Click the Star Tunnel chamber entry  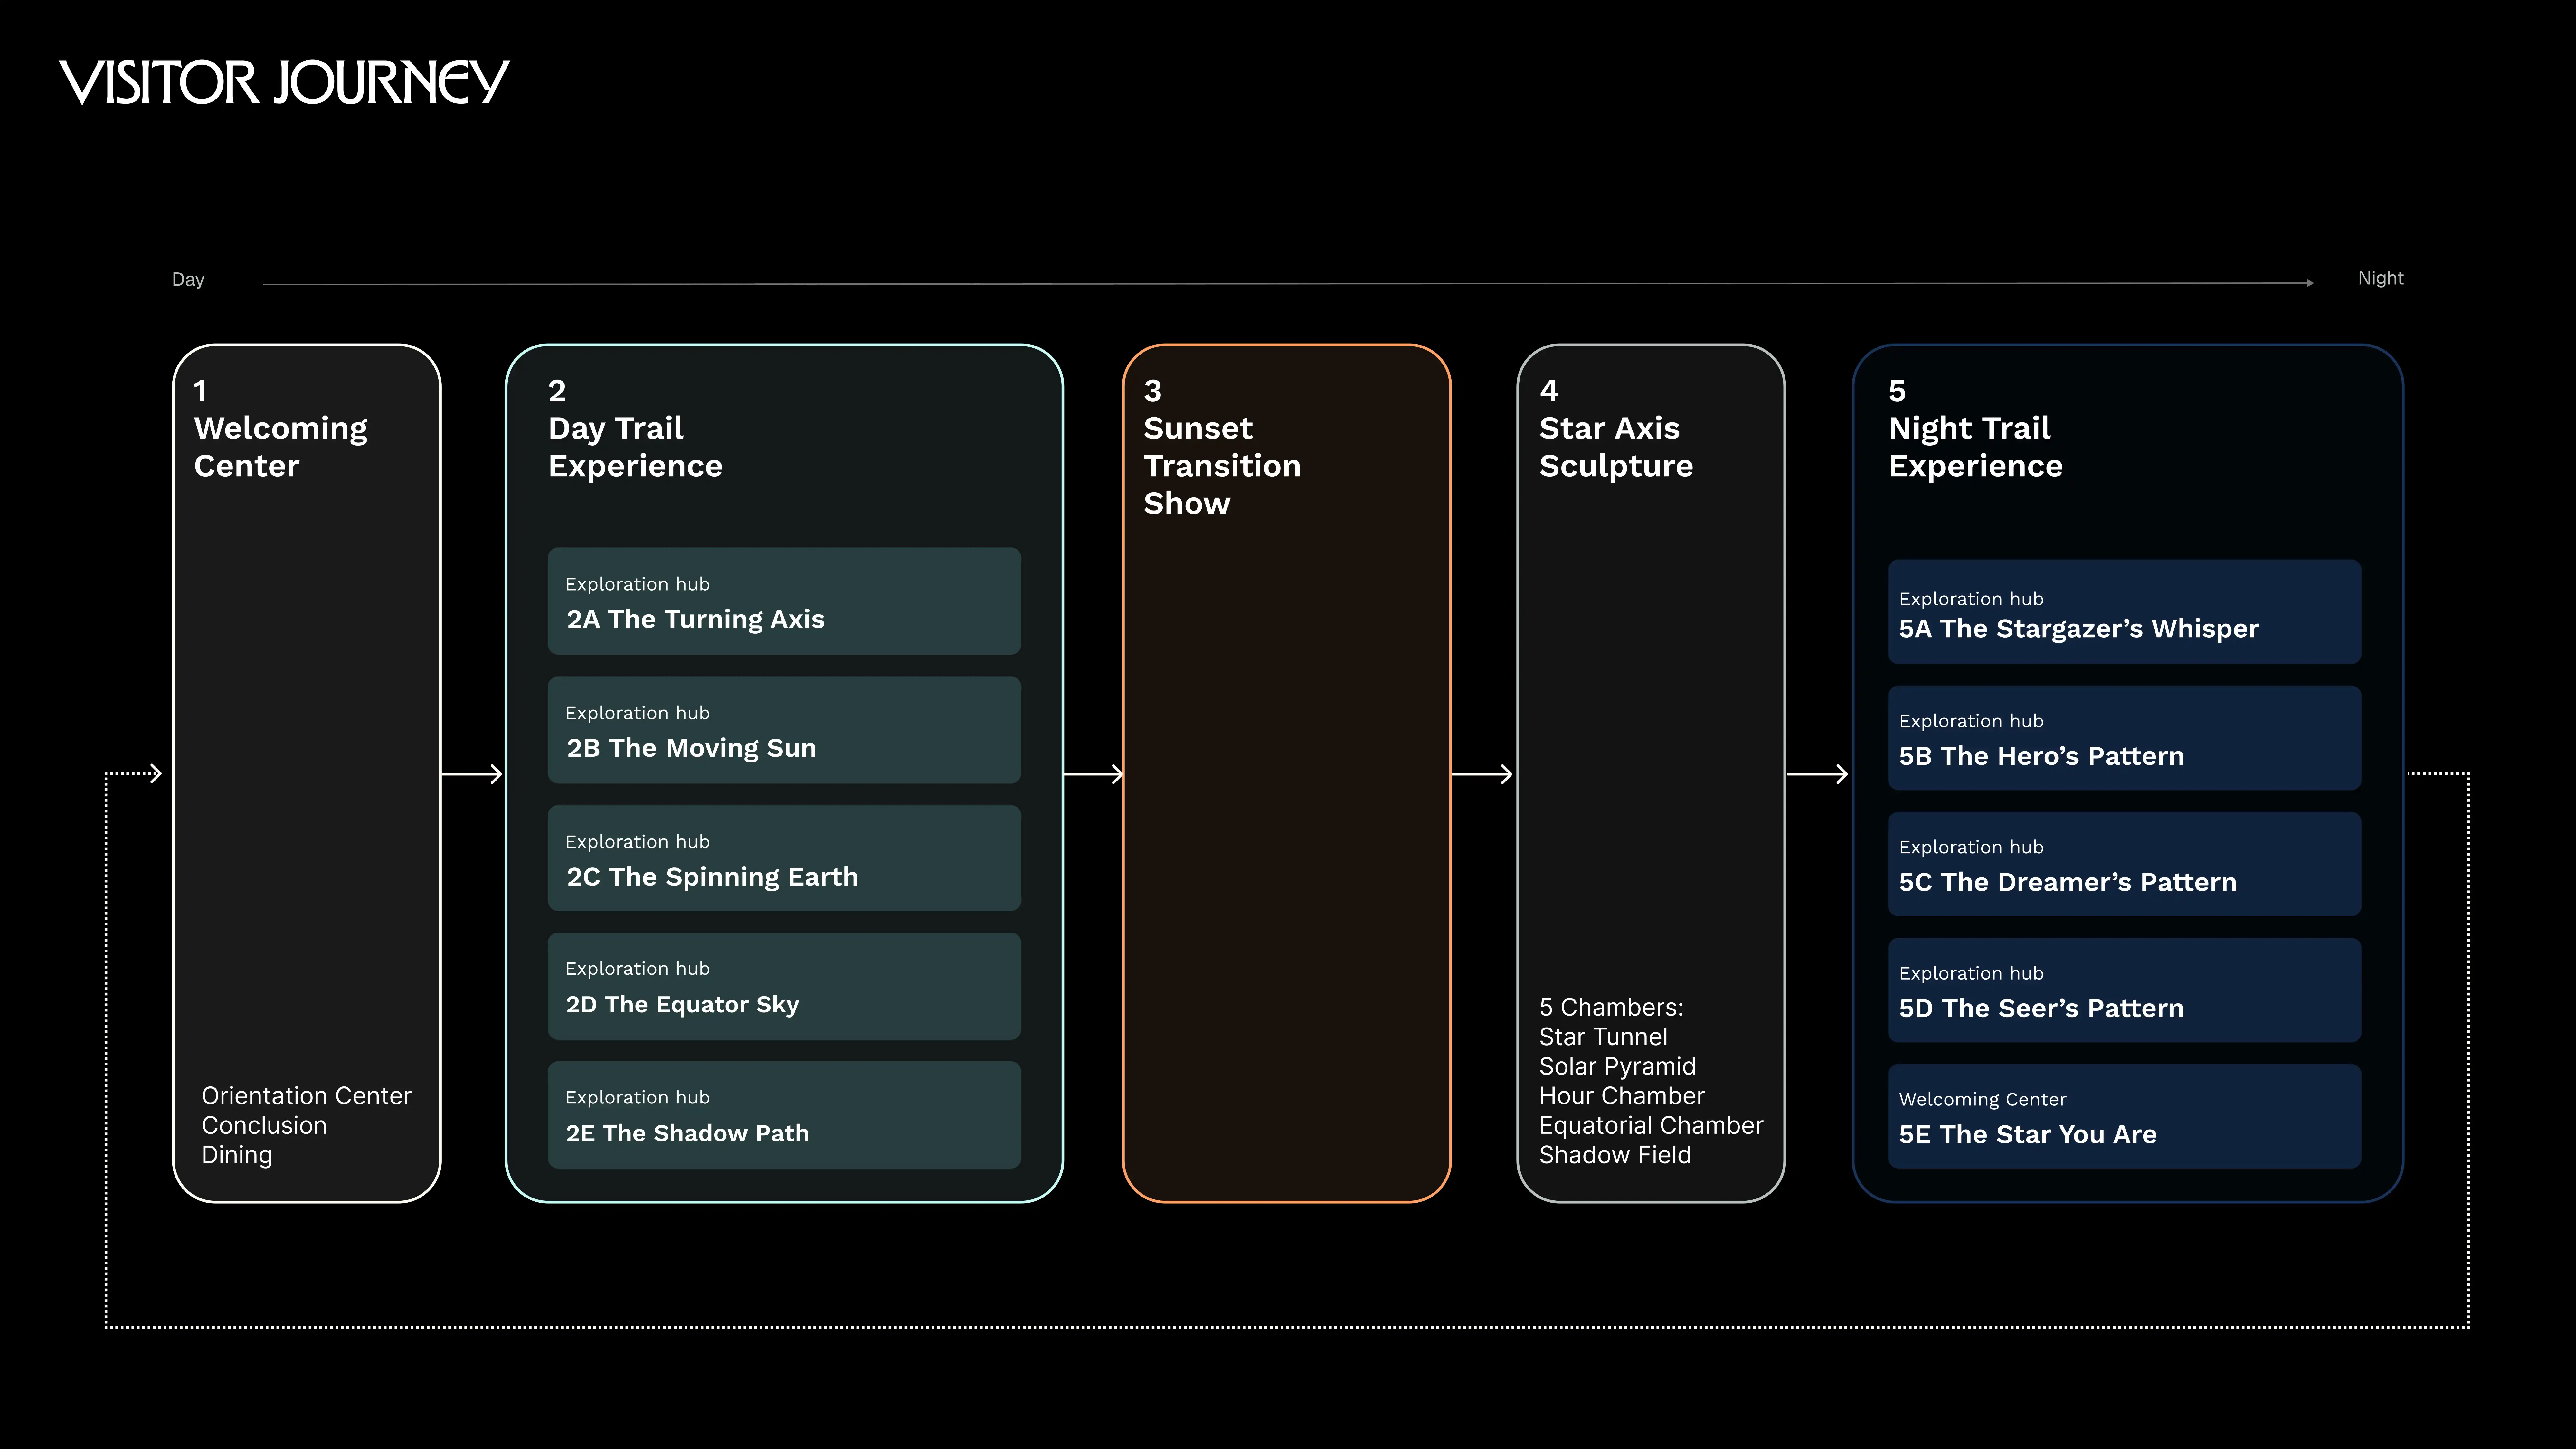1603,1037
